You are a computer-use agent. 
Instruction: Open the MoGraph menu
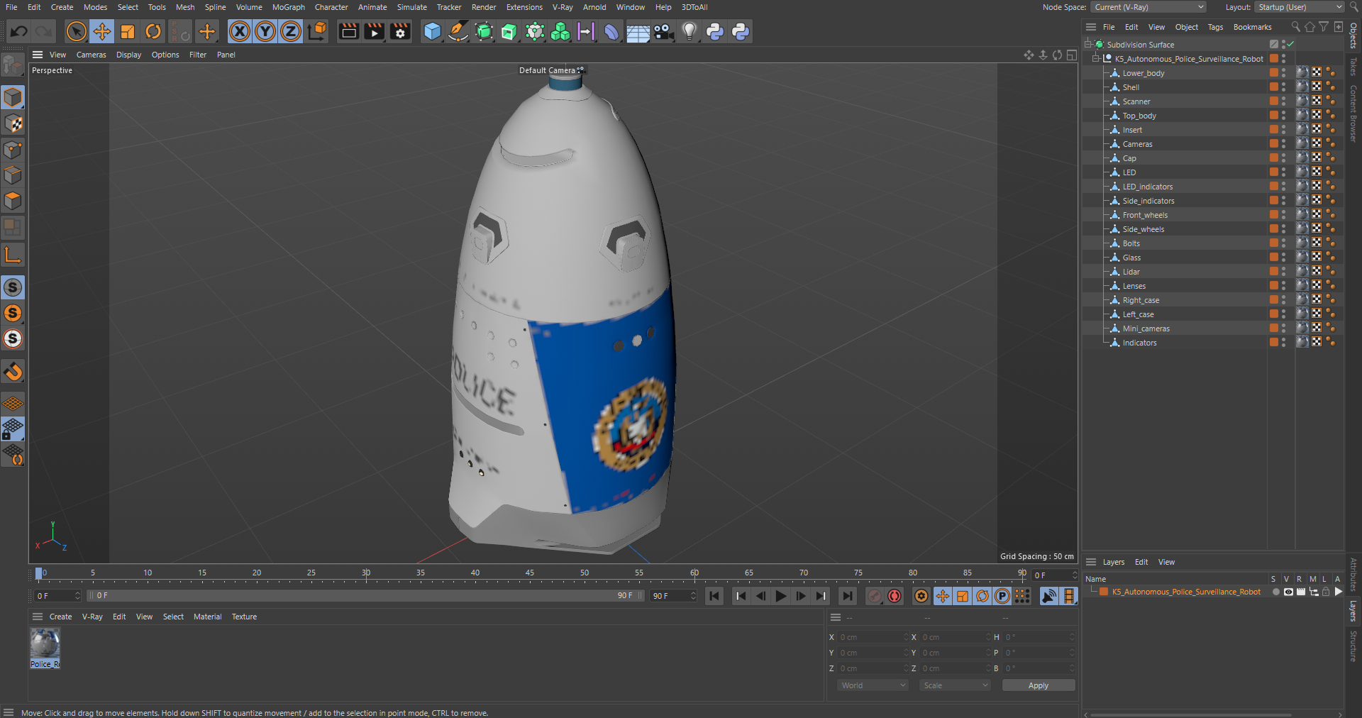coord(289,7)
